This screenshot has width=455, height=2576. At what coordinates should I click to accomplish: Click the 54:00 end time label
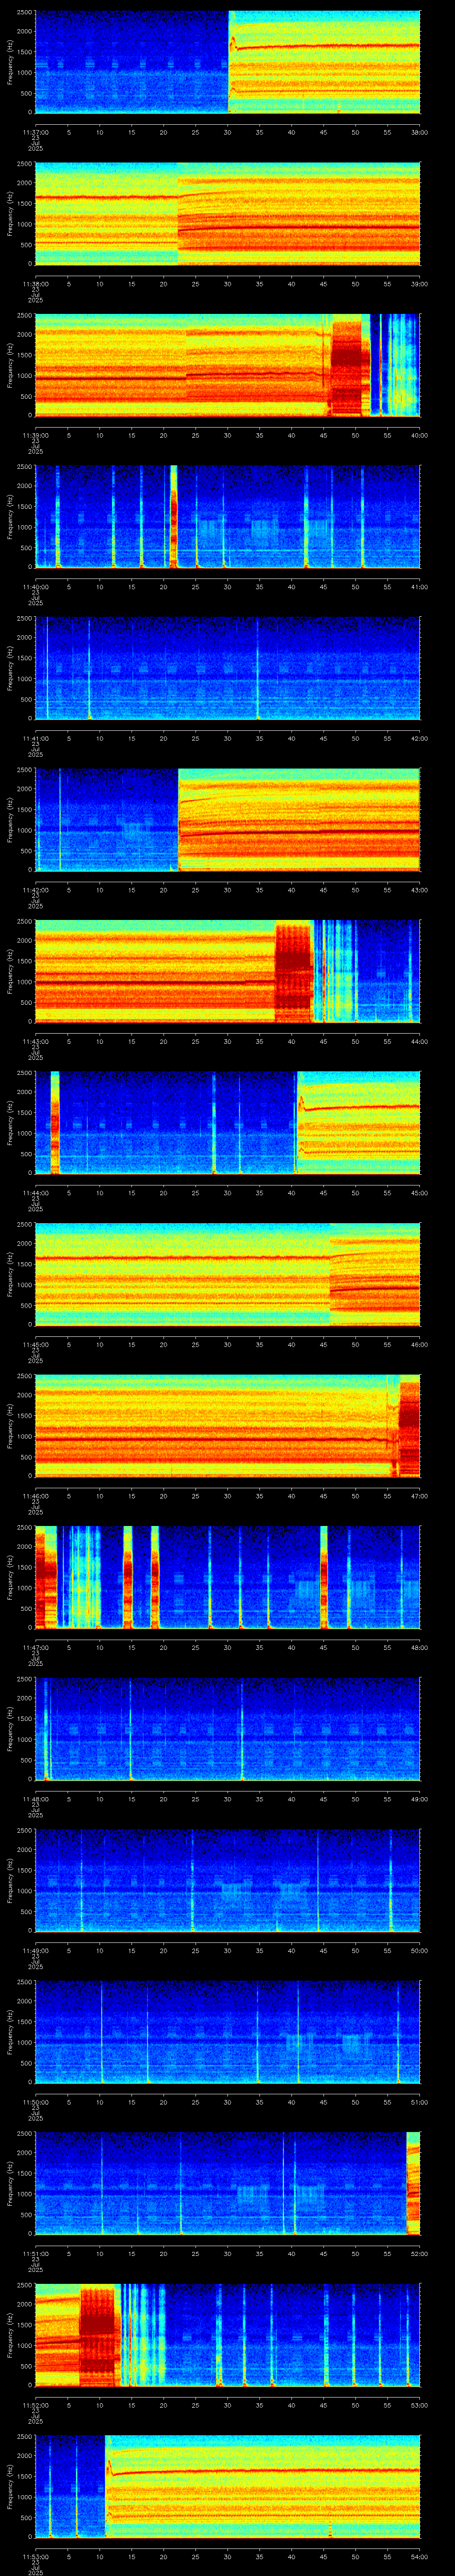[419, 2556]
